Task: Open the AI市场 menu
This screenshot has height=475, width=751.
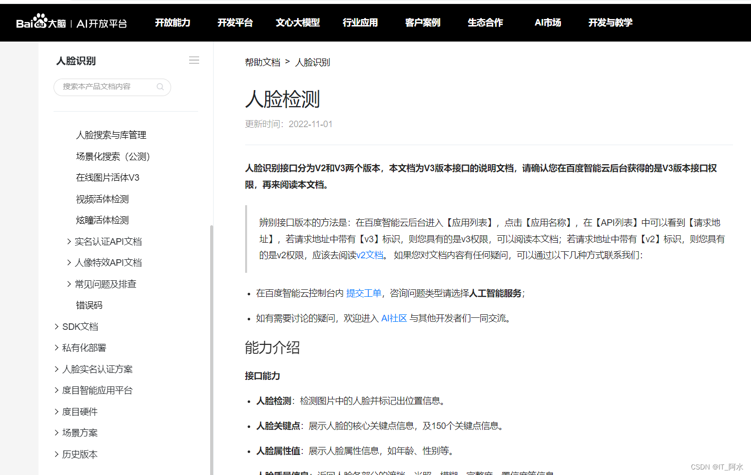Action: coord(547,23)
